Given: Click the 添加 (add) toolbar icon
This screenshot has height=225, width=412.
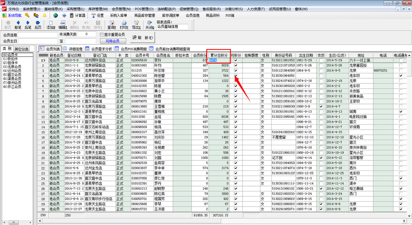Looking at the screenshot, I should (x=51, y=25).
